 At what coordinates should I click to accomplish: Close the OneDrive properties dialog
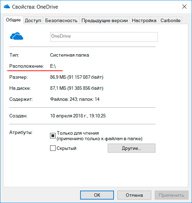tap(184, 7)
